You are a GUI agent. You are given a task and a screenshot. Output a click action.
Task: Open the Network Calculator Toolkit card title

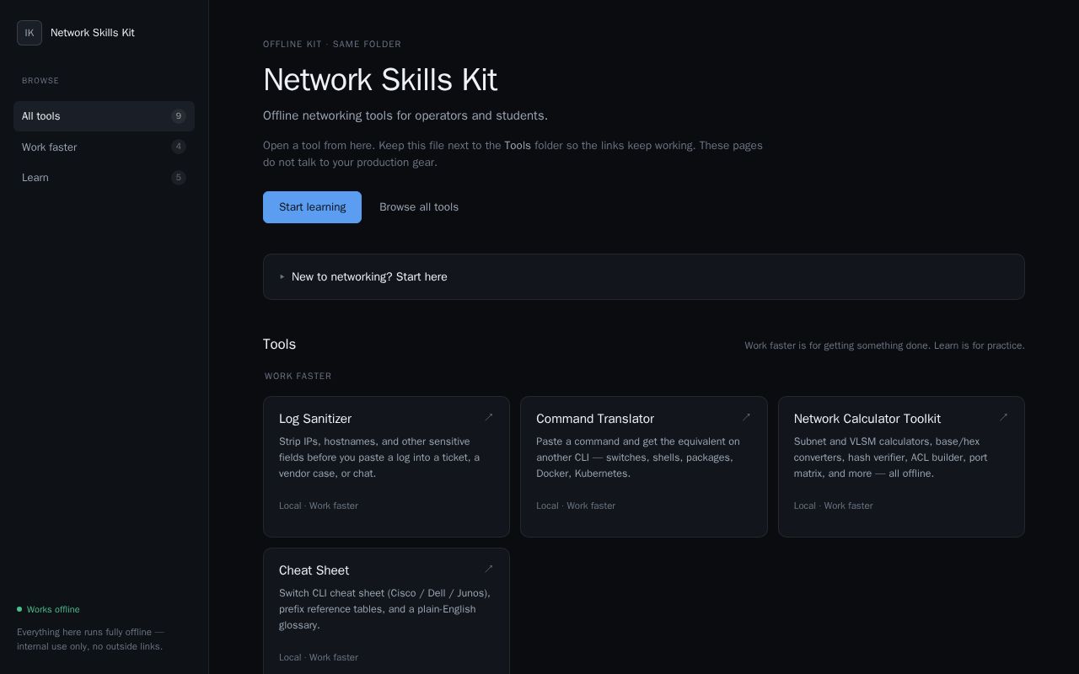(867, 419)
